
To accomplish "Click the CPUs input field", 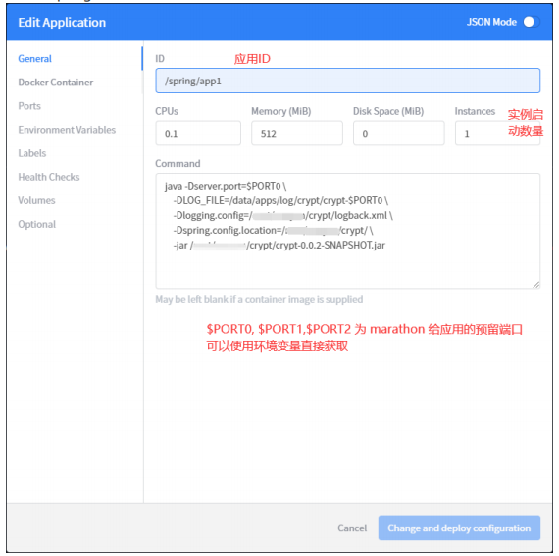I will pyautogui.click(x=198, y=134).
